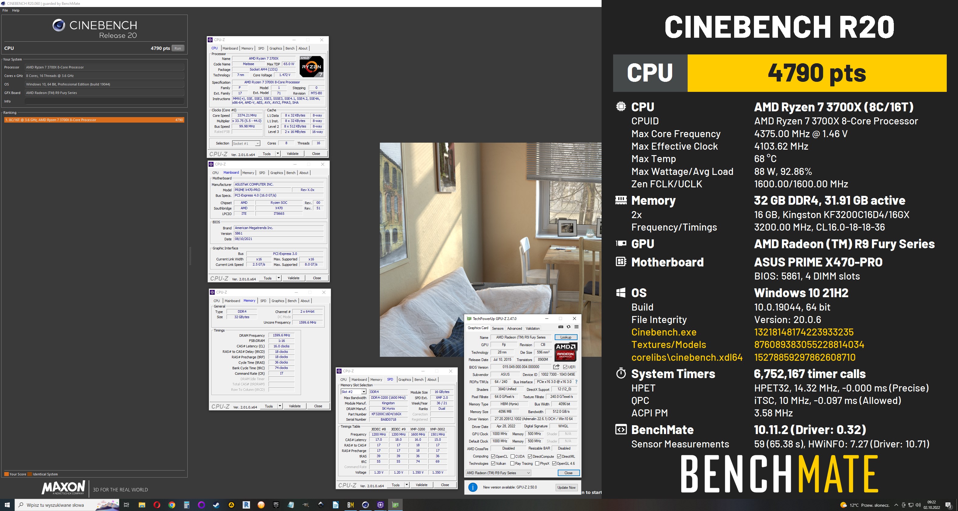The height and width of the screenshot is (511, 958).
Task: Click the info icon in GPU-Z update bar
Action: [x=473, y=487]
